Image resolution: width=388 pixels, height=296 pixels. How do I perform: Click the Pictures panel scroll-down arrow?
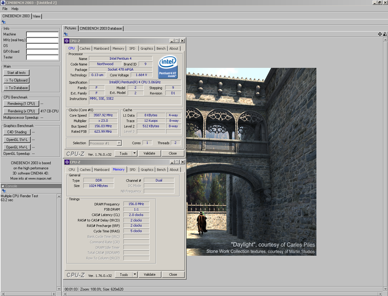(x=385, y=289)
